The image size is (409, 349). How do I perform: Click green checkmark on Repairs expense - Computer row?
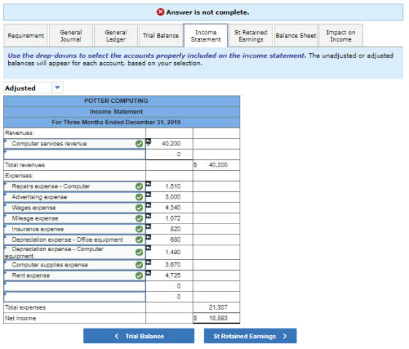[139, 186]
